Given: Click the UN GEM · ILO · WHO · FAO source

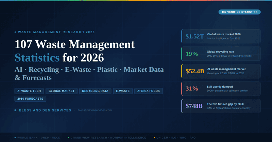Looking at the screenshot, I should 176,138.
